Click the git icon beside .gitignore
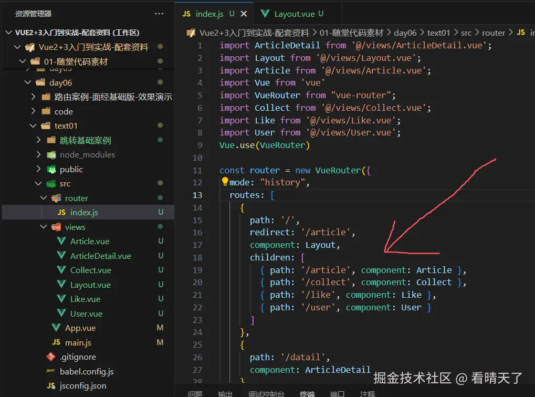This screenshot has height=397, width=535. coord(51,357)
